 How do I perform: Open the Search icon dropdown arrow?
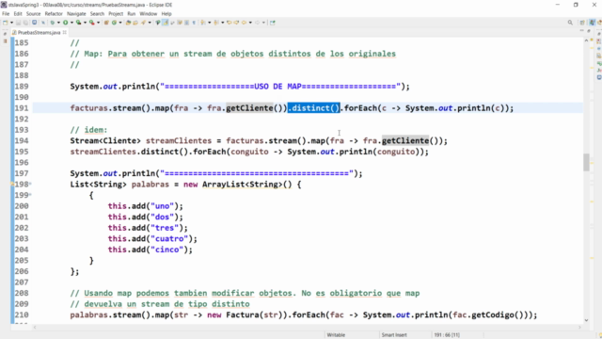pyautogui.click(x=150, y=23)
